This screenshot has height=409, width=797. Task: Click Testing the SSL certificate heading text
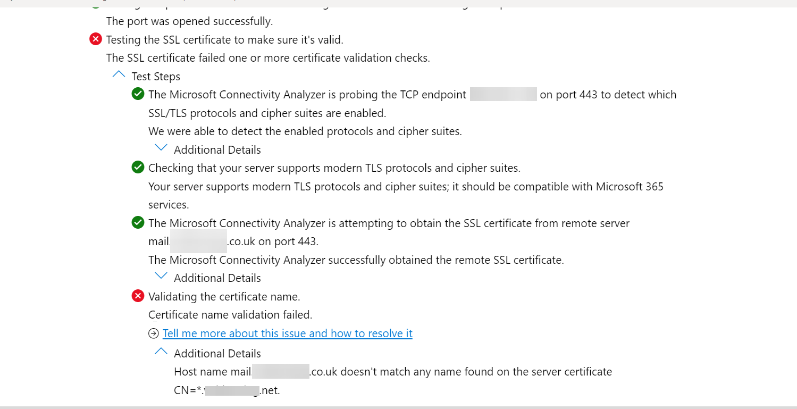click(225, 40)
